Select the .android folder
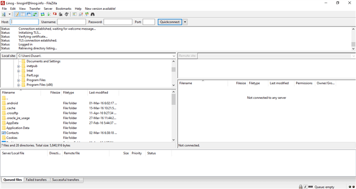The height and width of the screenshot is (189, 356). click(12, 103)
